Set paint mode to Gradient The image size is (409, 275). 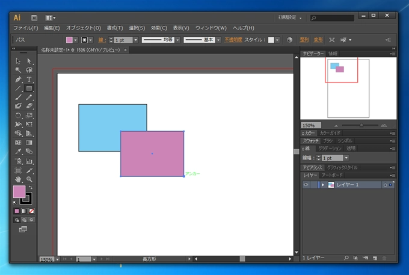(24, 211)
